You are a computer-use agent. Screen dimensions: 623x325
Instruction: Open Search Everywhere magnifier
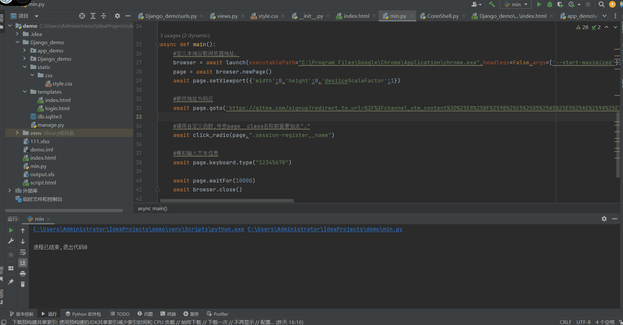click(x=601, y=4)
